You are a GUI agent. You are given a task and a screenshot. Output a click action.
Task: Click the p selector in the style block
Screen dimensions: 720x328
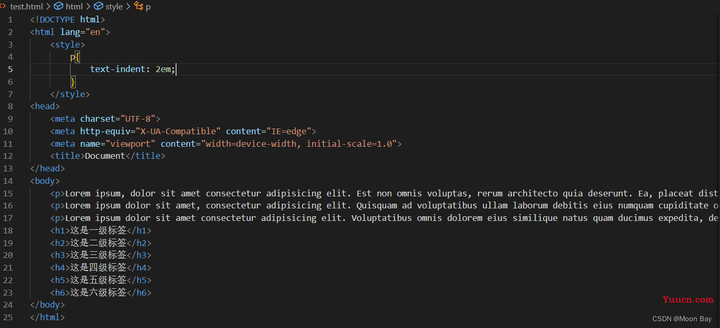point(73,56)
